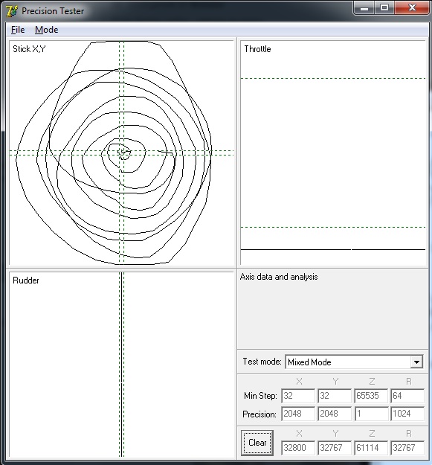Click the Precision Y field showing 2048

[x=335, y=414]
